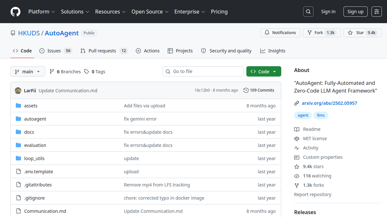This screenshot has width=387, height=217.
Task: Click the star icon in Star button
Action: tap(350, 33)
